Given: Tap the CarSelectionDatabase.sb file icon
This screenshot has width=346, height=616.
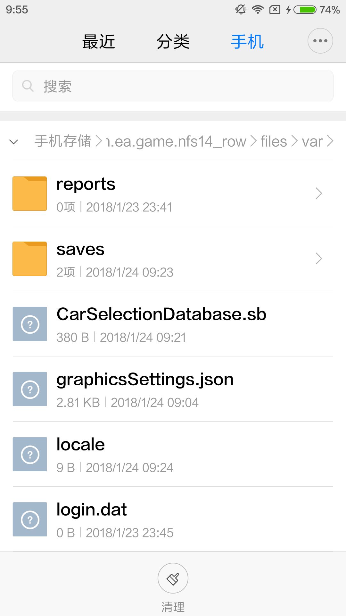Looking at the screenshot, I should pyautogui.click(x=30, y=324).
